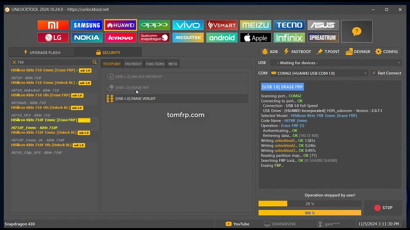
Task: Select the Android brand icon
Action: coord(222,38)
